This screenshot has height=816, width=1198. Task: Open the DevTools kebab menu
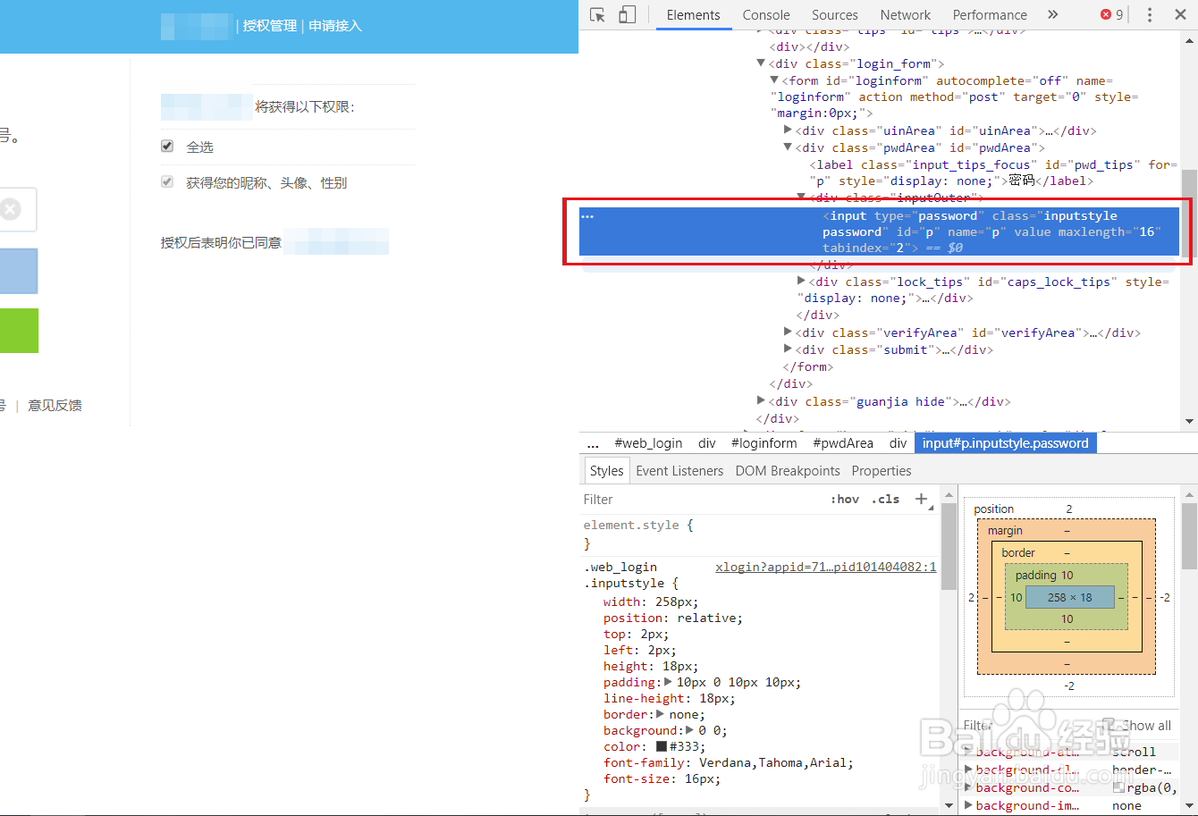[x=1150, y=15]
